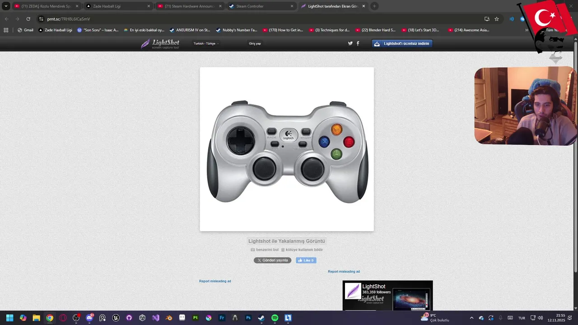Image resolution: width=578 pixels, height=325 pixels.
Task: Open the Chrome apps grid icon
Action: (x=6, y=30)
